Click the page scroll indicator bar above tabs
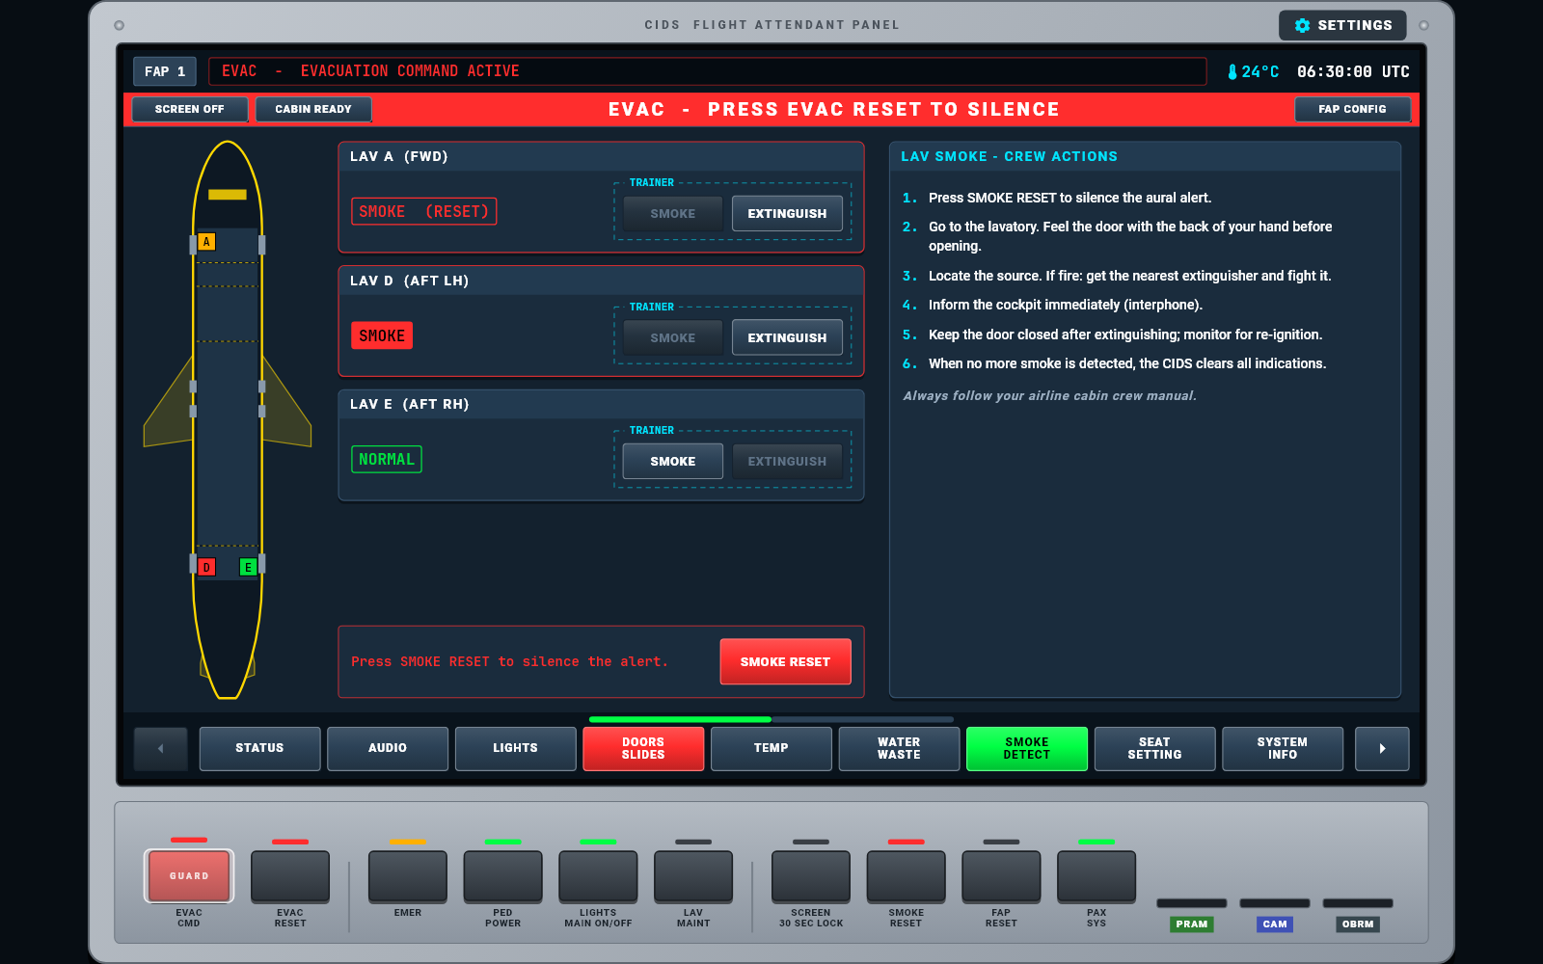Image resolution: width=1543 pixels, height=964 pixels. tap(771, 719)
